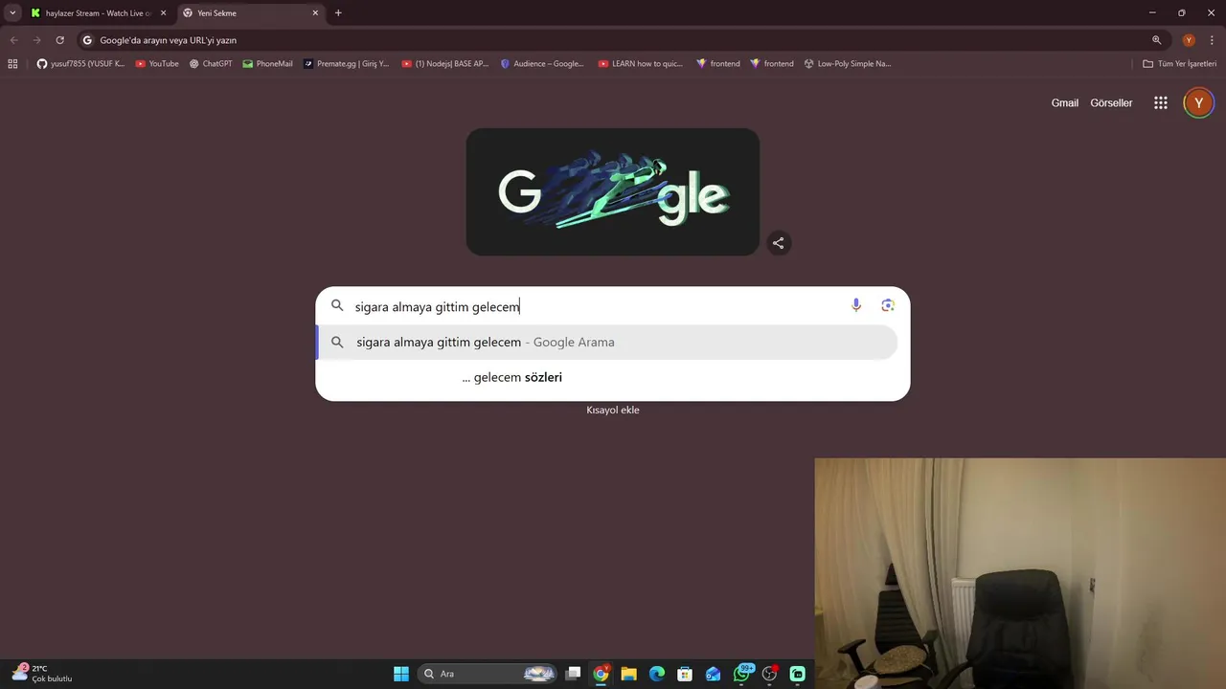
Task: Open the Google apps grid
Action: 1161,103
